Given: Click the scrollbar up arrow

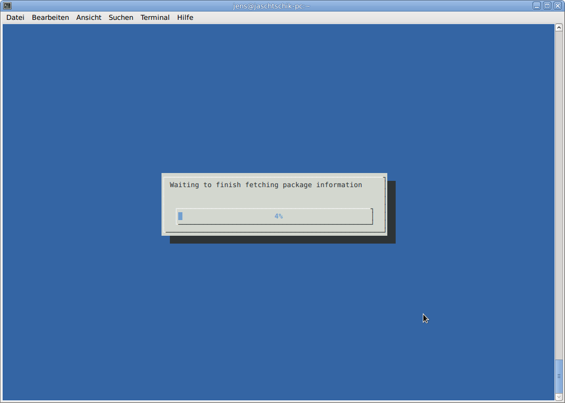Looking at the screenshot, I should [x=559, y=27].
